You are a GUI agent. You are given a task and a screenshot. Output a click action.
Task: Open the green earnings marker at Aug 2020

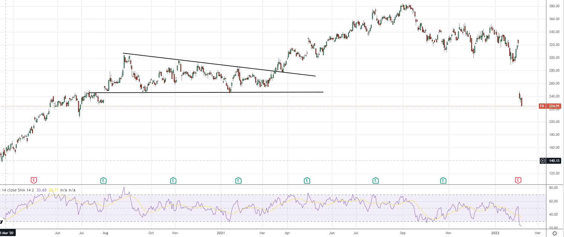click(x=103, y=180)
